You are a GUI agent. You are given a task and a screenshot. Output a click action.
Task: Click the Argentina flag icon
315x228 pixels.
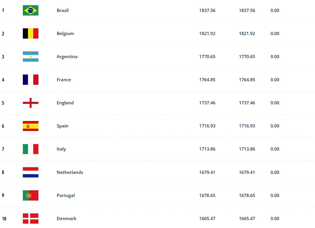pos(30,57)
